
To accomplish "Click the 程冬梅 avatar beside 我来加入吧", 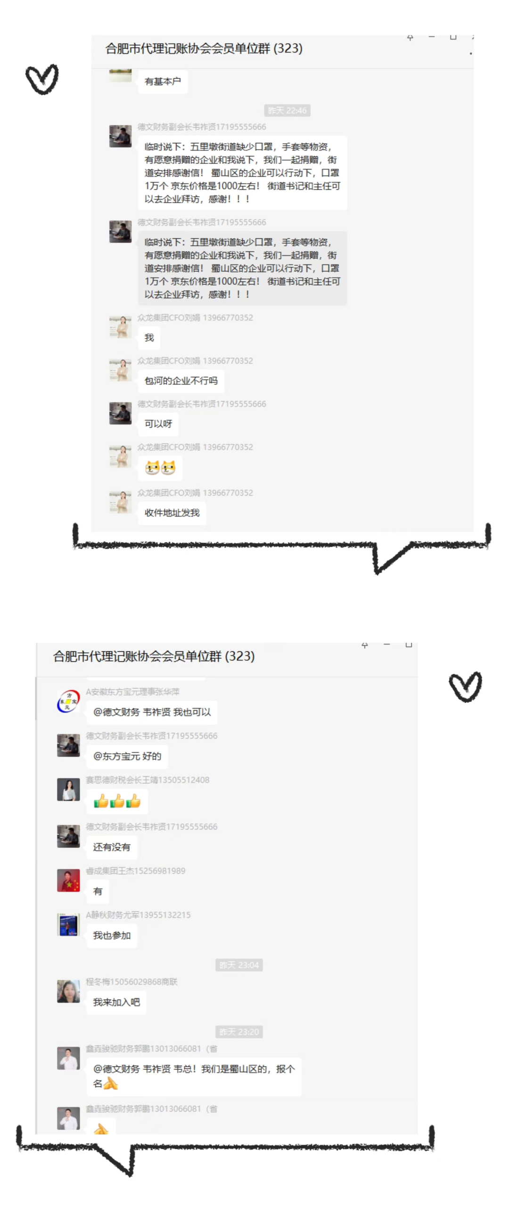I will click(x=68, y=991).
